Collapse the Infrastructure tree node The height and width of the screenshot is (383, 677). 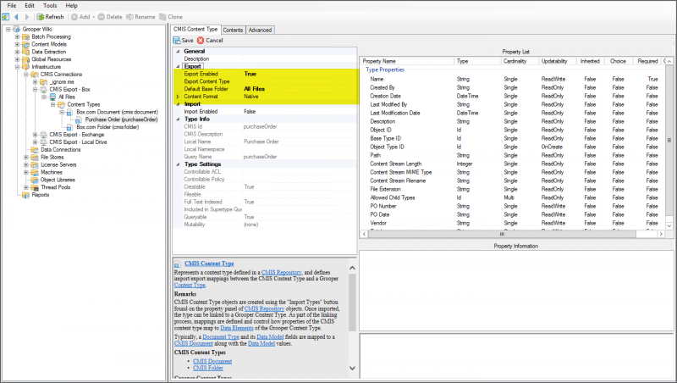pyautogui.click(x=16, y=67)
